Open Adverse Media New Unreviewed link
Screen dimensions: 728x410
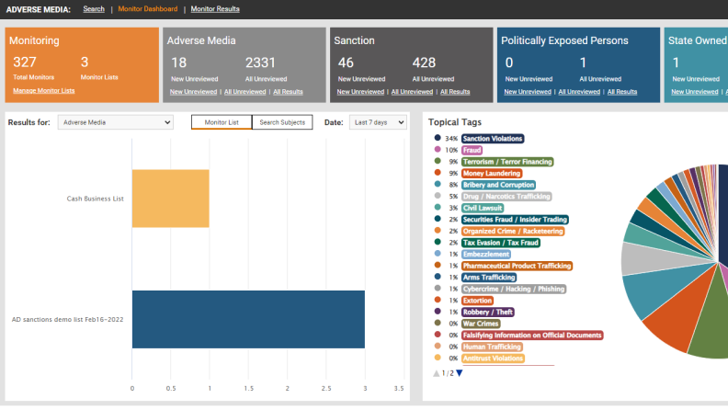[194, 92]
